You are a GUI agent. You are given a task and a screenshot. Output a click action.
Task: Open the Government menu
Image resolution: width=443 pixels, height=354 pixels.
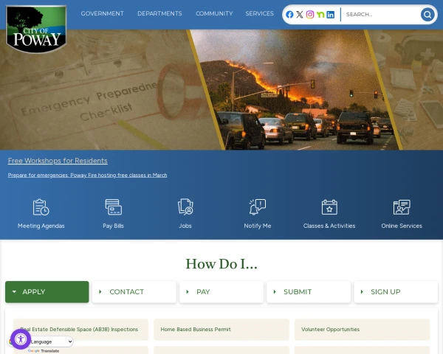pos(103,13)
